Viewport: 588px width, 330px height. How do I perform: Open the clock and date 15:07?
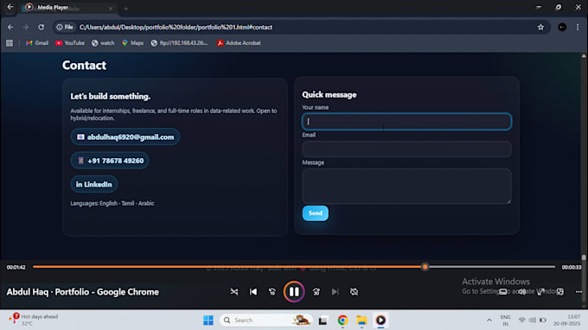566,320
